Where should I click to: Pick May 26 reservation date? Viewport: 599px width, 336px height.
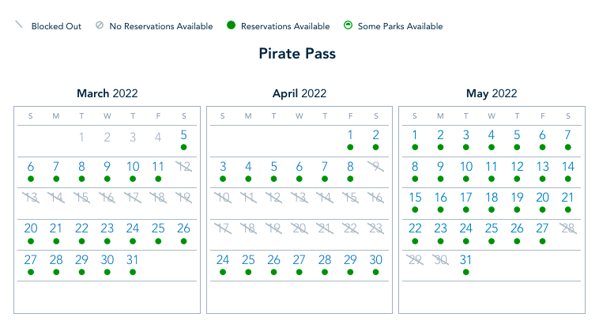tap(517, 228)
